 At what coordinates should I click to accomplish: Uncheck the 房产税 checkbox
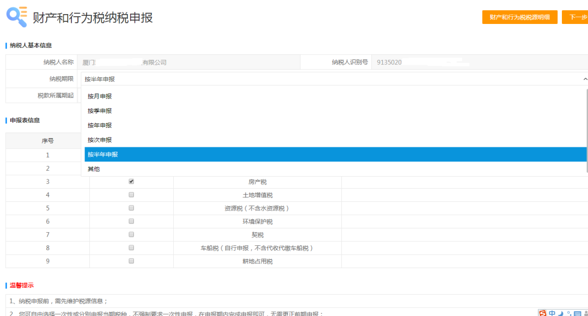tap(131, 181)
